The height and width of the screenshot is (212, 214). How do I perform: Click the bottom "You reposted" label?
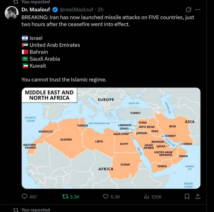click(x=36, y=210)
